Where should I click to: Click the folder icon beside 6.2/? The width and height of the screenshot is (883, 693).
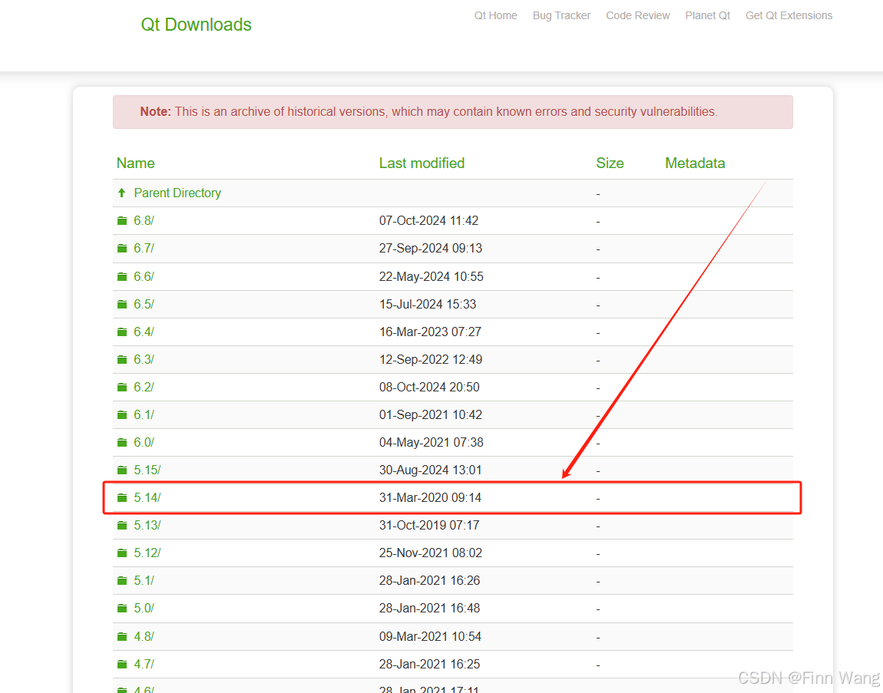(122, 387)
